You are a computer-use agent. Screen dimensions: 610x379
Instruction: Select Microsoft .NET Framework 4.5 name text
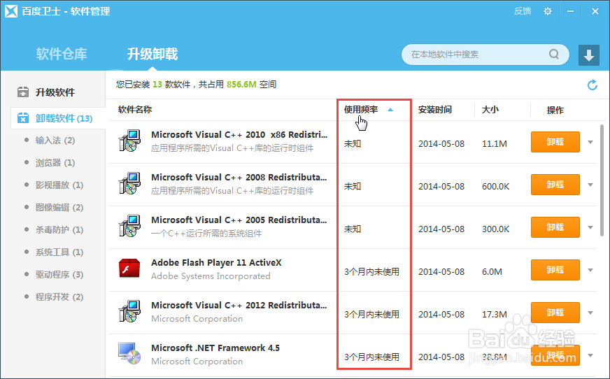[215, 348]
